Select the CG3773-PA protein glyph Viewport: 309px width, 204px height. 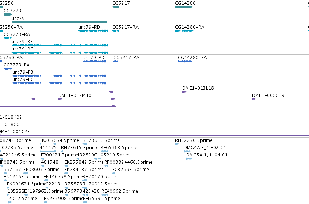(8, 69)
